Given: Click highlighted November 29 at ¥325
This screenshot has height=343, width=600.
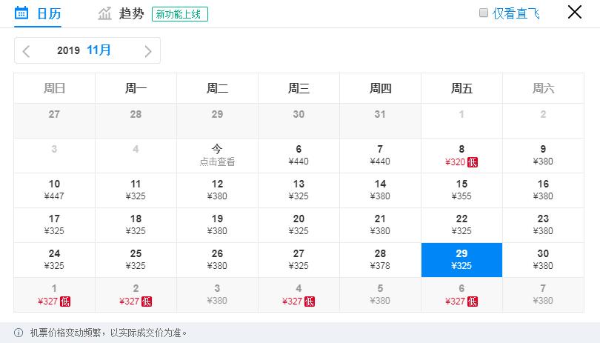Looking at the screenshot, I should (462, 260).
